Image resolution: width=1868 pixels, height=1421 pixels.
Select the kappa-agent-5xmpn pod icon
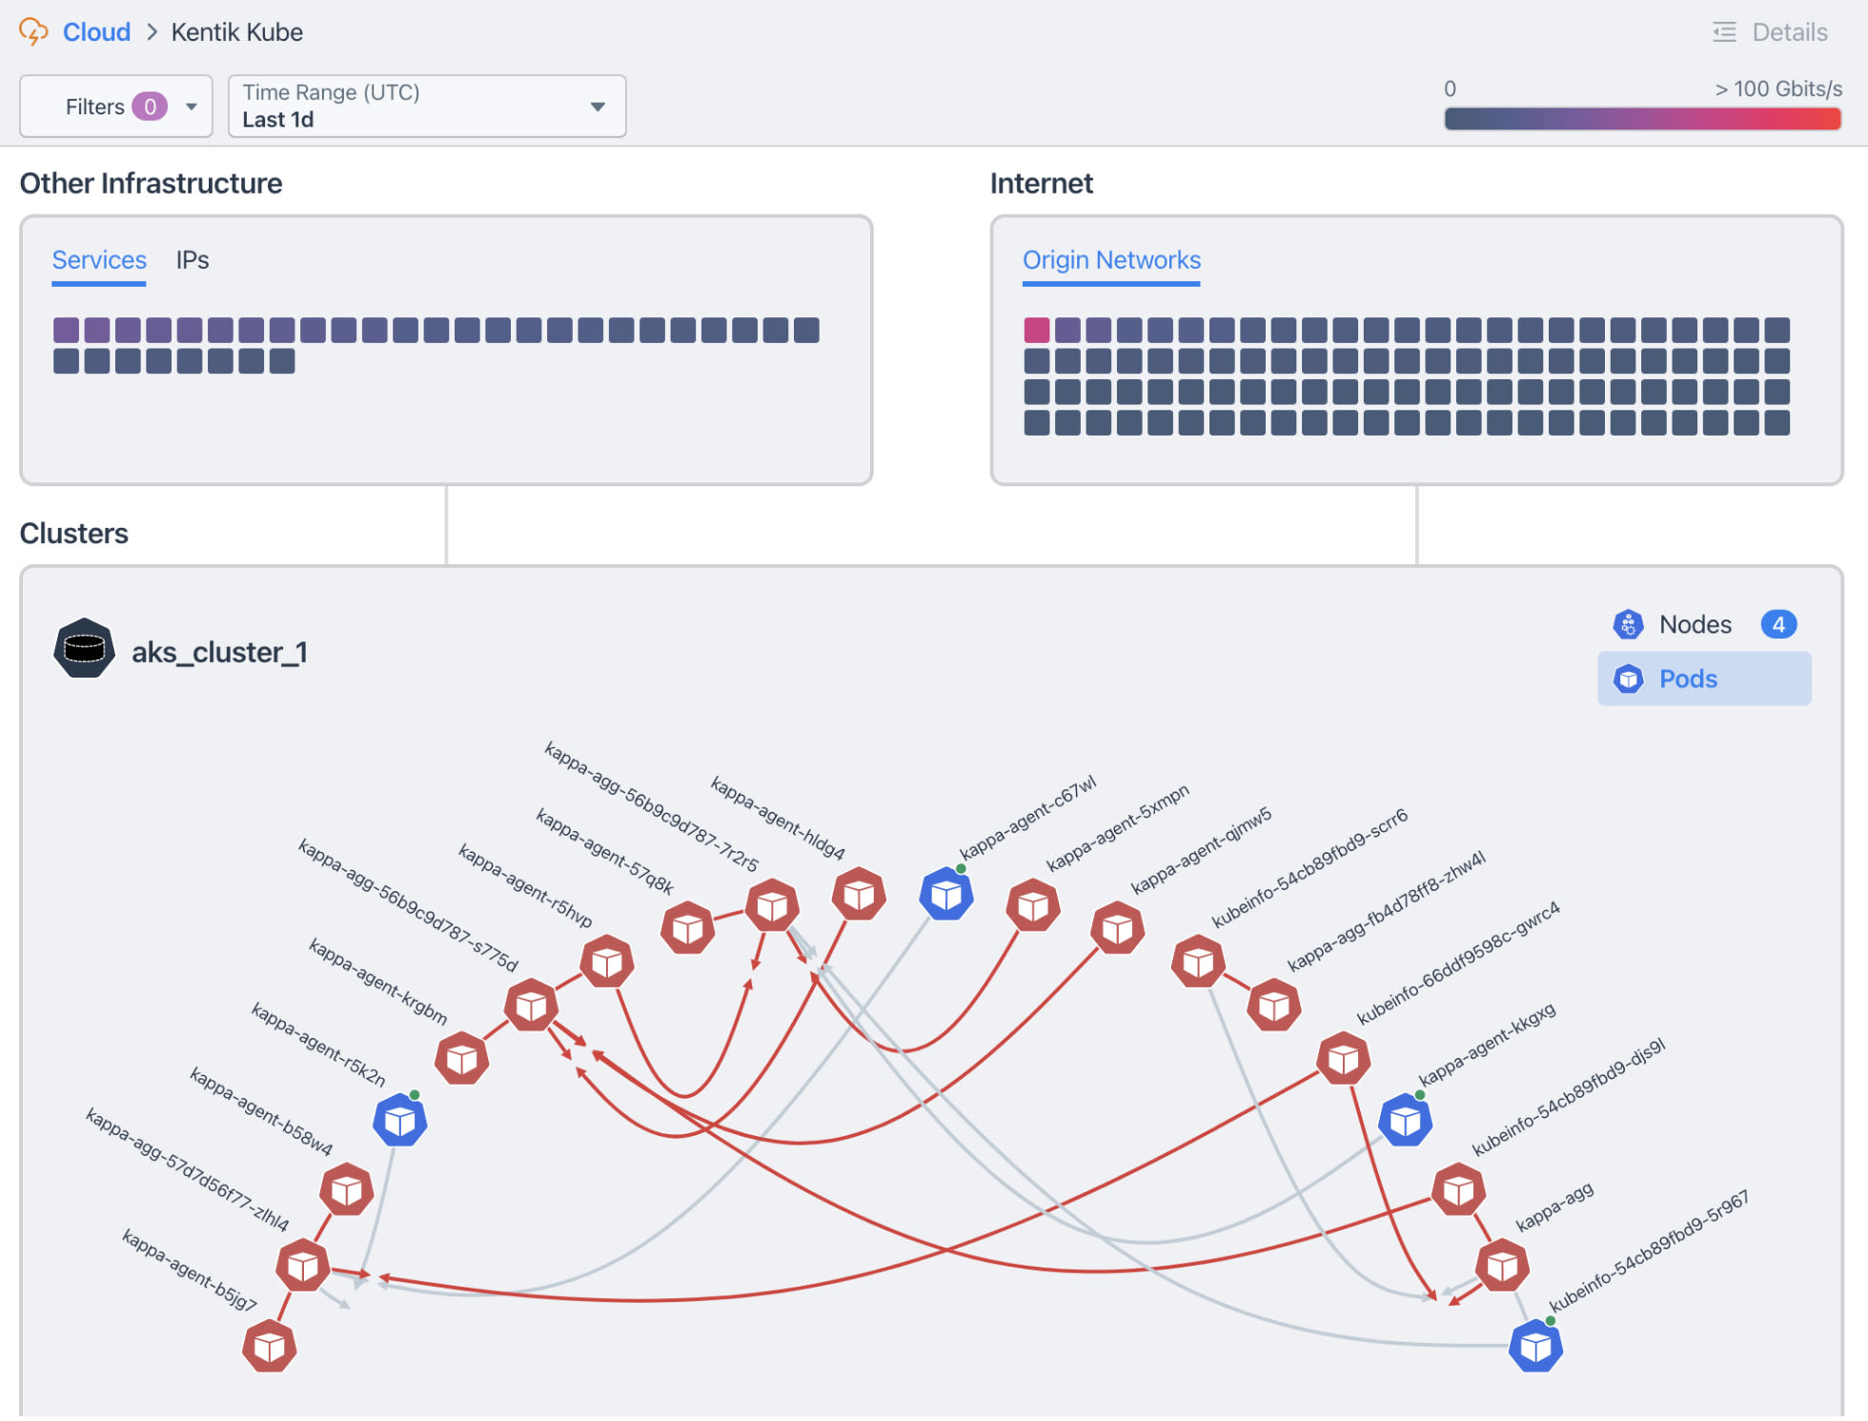point(1033,905)
